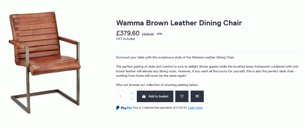Click the compare shuffle-arrows icon button

[x=197, y=96]
